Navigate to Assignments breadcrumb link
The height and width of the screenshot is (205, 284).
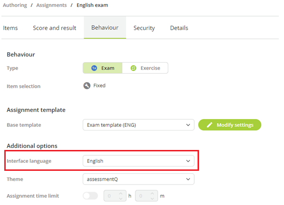pos(51,5)
